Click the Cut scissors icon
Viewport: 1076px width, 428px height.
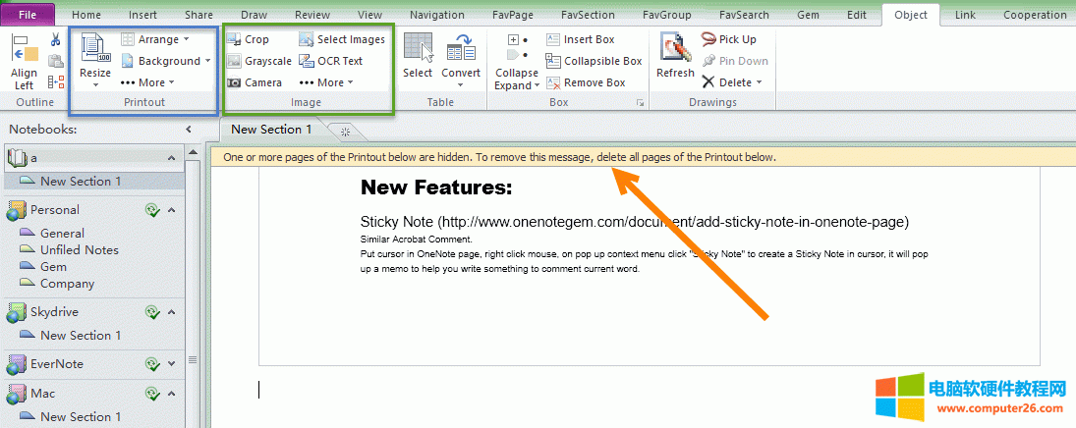coord(56,40)
